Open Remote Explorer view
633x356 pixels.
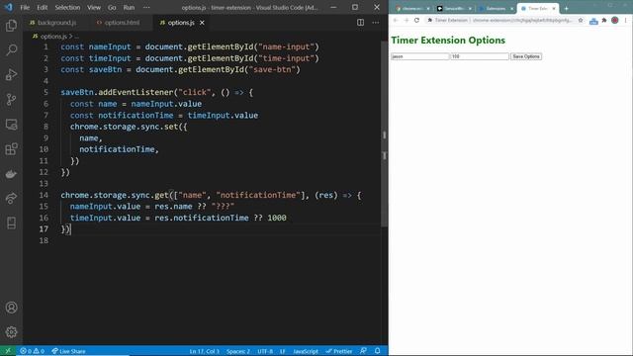click(x=11, y=125)
